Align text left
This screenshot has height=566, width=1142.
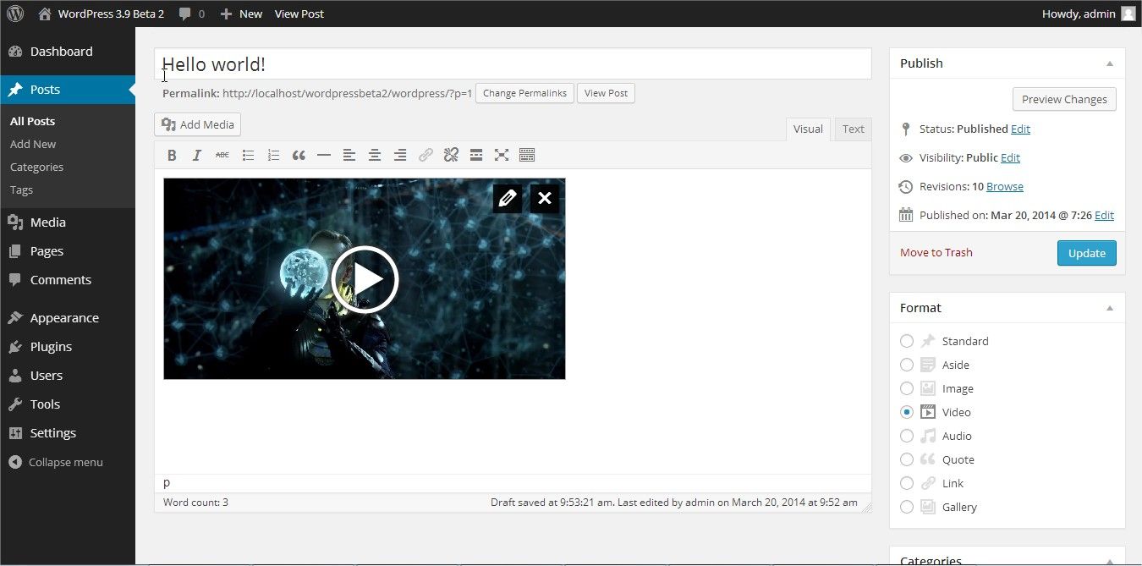click(x=349, y=155)
